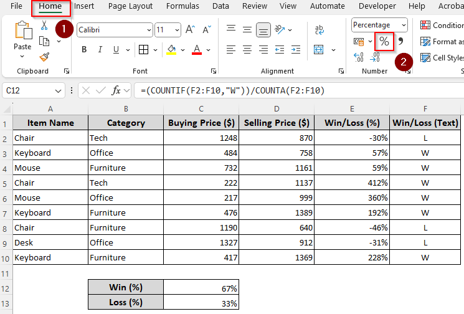464x314 pixels.
Task: Click Center alignment icon
Action: coord(247,49)
